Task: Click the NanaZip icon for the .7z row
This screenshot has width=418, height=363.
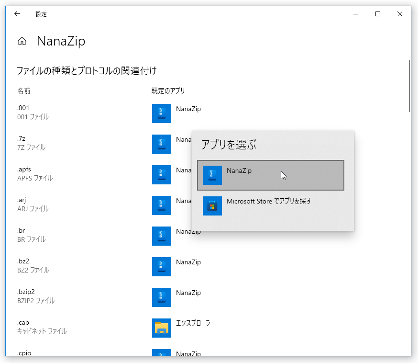Action: tap(162, 144)
